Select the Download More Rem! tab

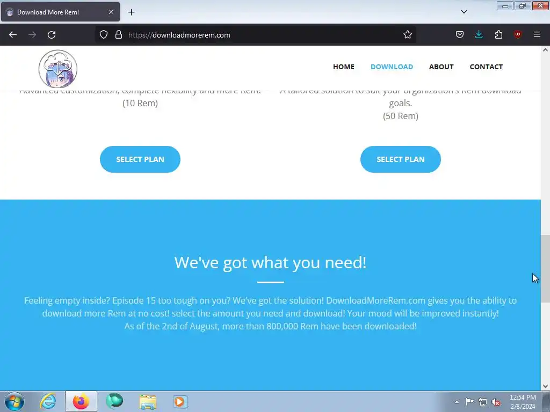coord(60,12)
